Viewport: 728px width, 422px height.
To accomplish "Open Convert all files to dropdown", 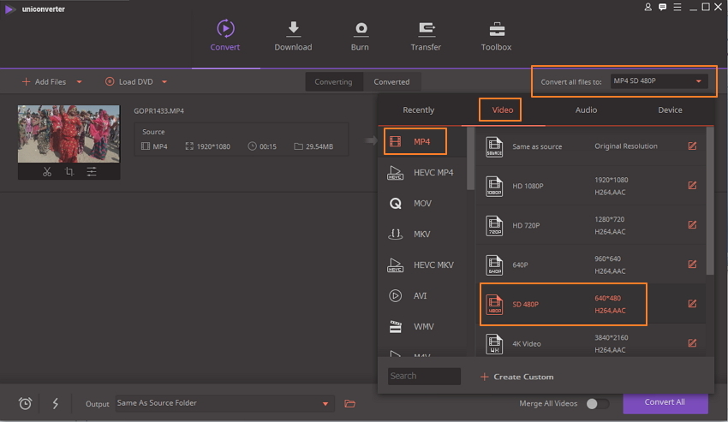I will tap(659, 81).
